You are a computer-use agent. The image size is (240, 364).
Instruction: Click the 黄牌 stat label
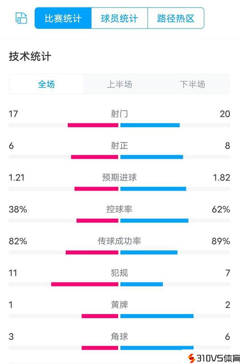tap(119, 305)
